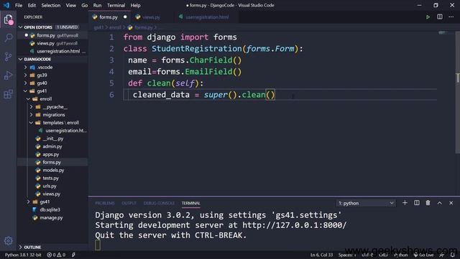Open the editor More Actions ellipsis

[451, 17]
